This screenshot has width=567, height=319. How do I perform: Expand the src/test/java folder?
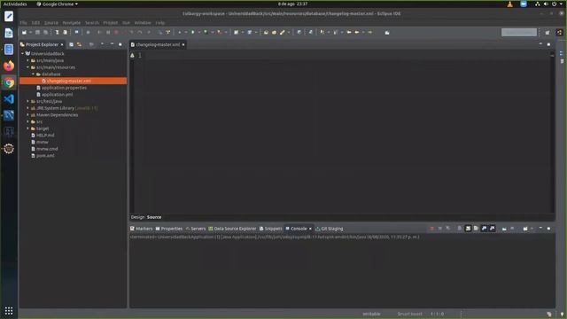pos(27,101)
